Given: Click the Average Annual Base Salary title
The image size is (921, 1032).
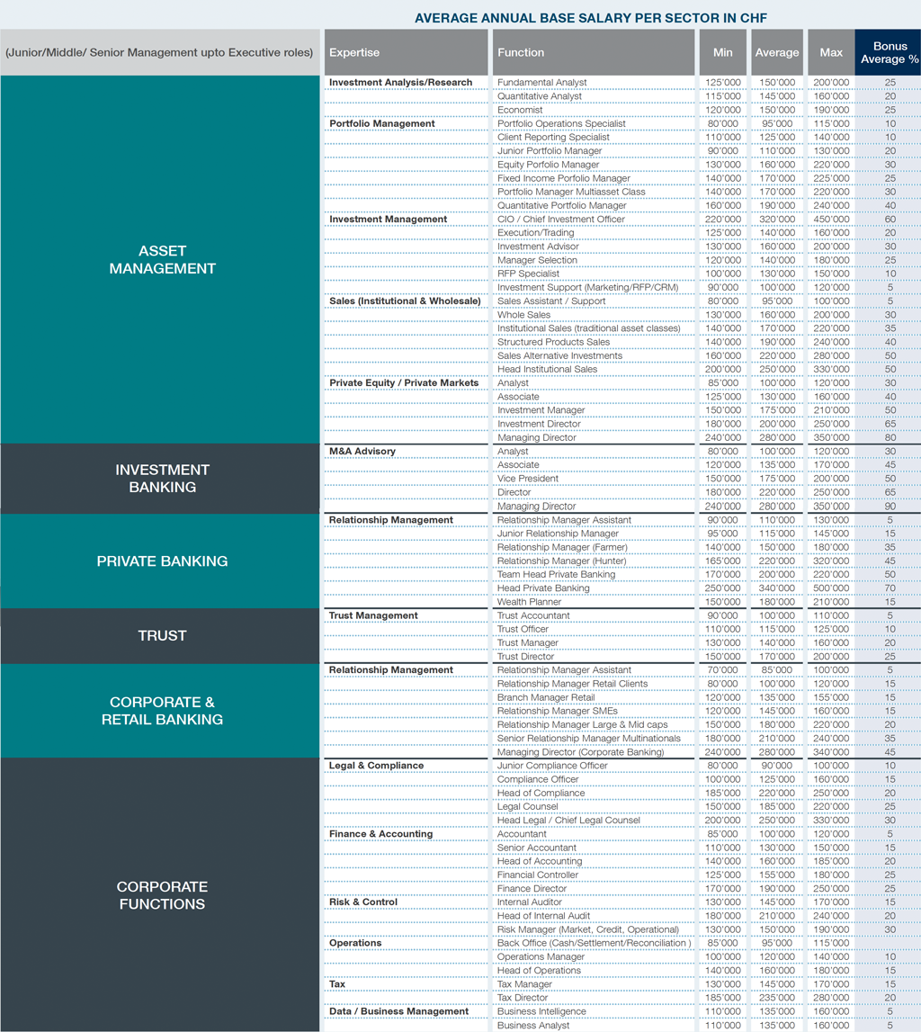Looking at the screenshot, I should coord(591,18).
